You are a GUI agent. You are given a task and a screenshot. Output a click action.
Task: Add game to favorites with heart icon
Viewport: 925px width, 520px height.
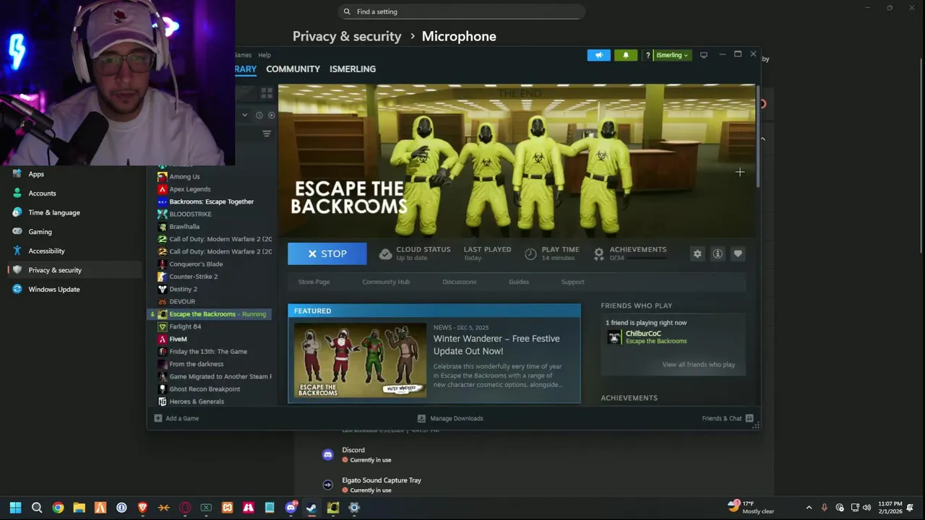click(x=738, y=253)
